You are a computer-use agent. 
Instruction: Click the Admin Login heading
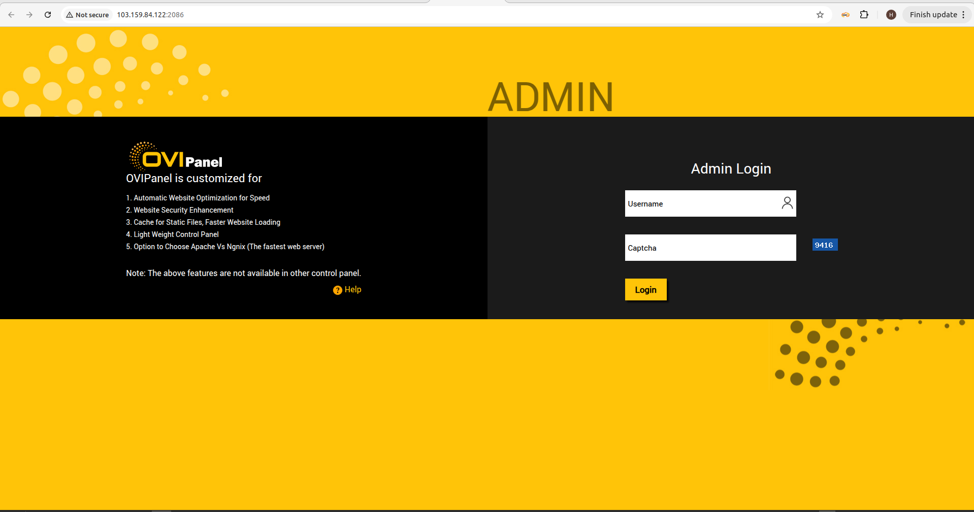(730, 168)
